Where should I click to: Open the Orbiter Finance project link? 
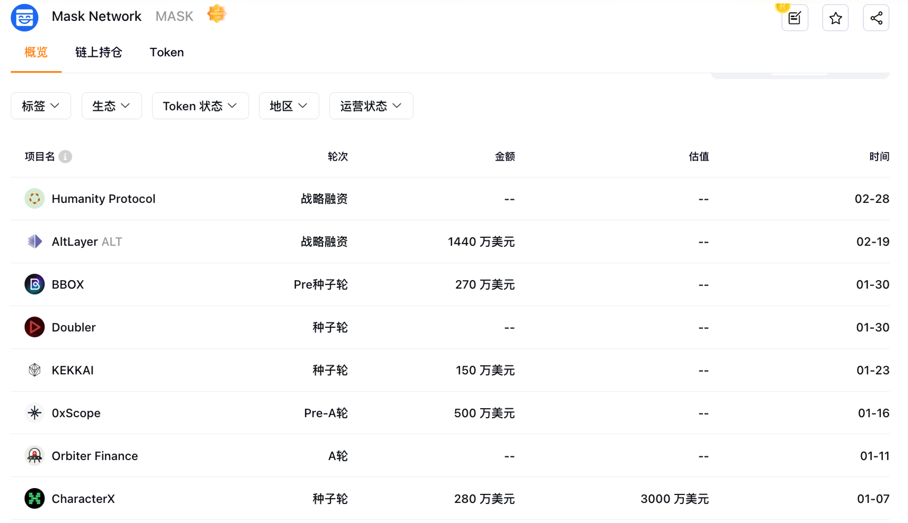click(x=95, y=456)
